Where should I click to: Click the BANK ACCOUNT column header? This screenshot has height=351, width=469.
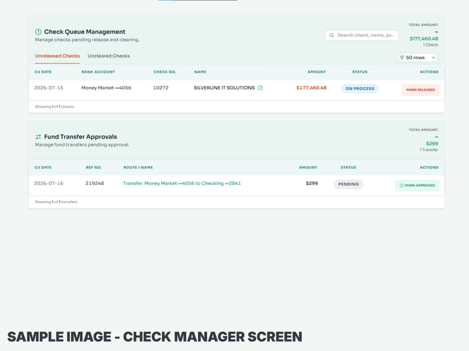(98, 72)
